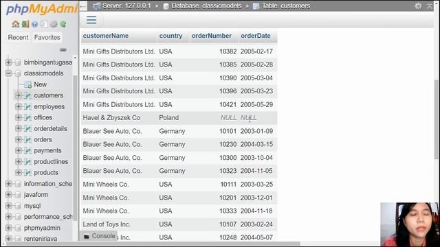The height and width of the screenshot is (247, 440).
Task: Open Table: customers breadcrumb link
Action: point(286,6)
